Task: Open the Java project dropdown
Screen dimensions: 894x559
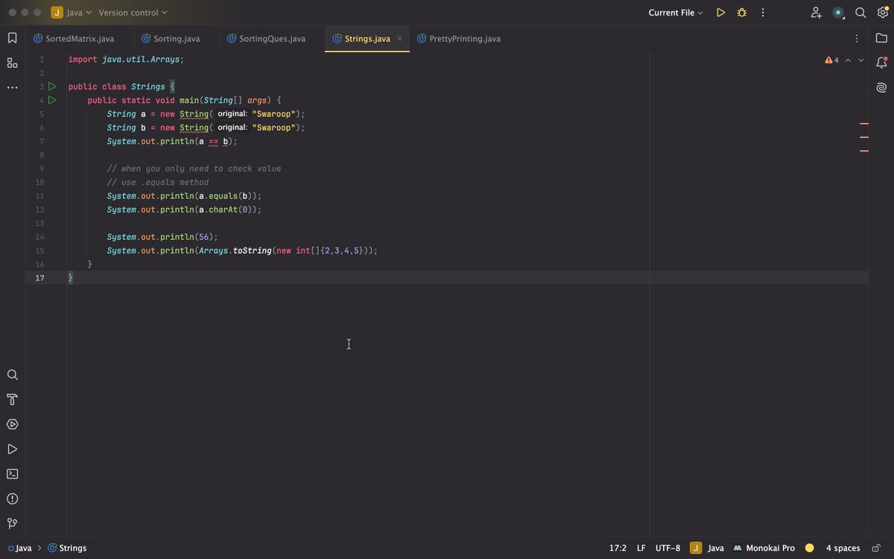Action: [x=72, y=13]
